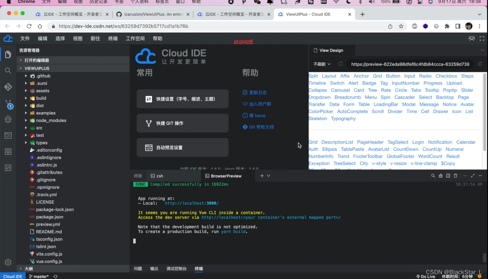Click the preview URL input field
The width and height of the screenshot is (488, 279).
[x=410, y=64]
